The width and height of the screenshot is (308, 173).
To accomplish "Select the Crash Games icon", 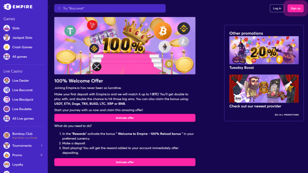I will coord(6,47).
